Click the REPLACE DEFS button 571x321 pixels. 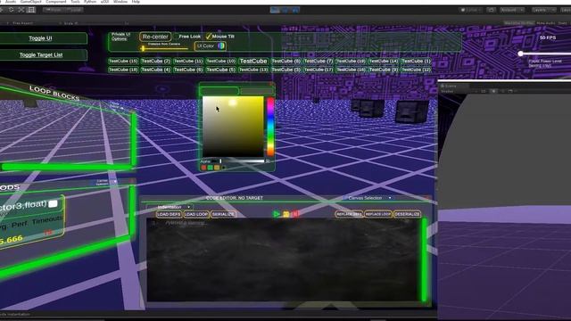(349, 214)
